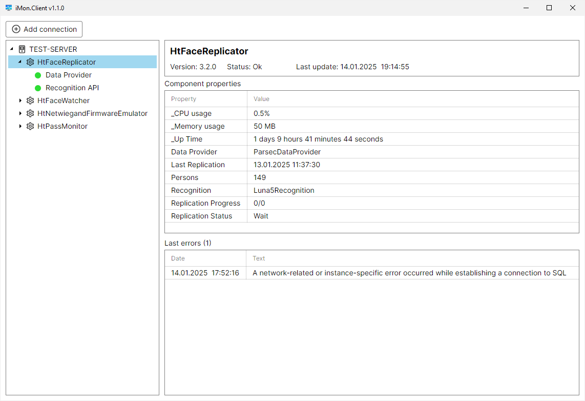The image size is (585, 401).
Task: Click the Property column header
Action: coord(183,99)
